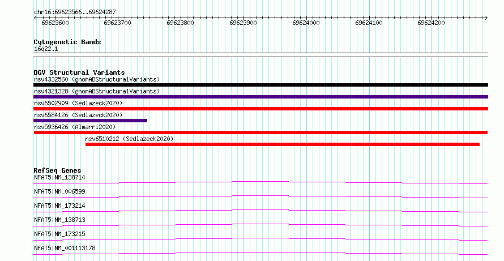This screenshot has width=504, height=261.
Task: Open transcript label NFAT5|NM_001113178
Action: pyautogui.click(x=65, y=248)
